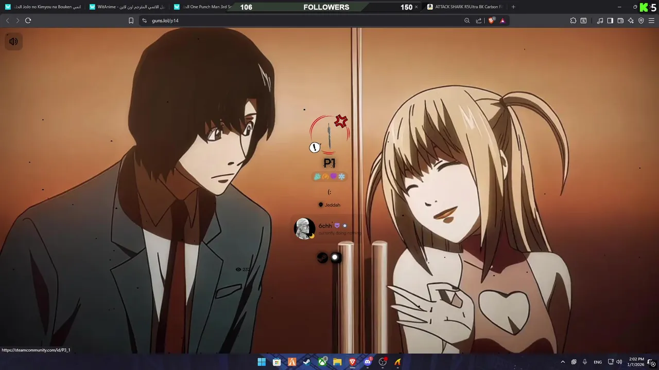Open site settings icon beside the URL
This screenshot has height=370, width=659.
point(144,21)
